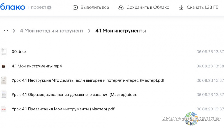Viewport: 224px width, 128px height.
Task: Expand the breadcrumb ellipsis menu
Action: pos(6,31)
